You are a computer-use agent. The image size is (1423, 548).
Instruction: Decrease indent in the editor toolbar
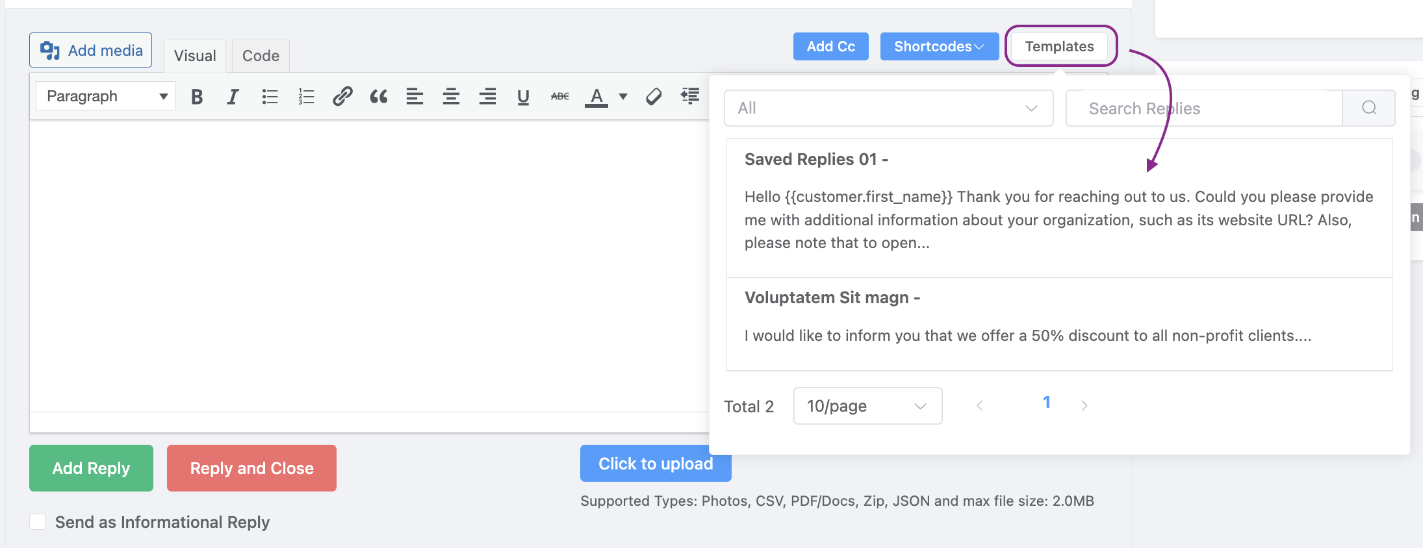(690, 97)
